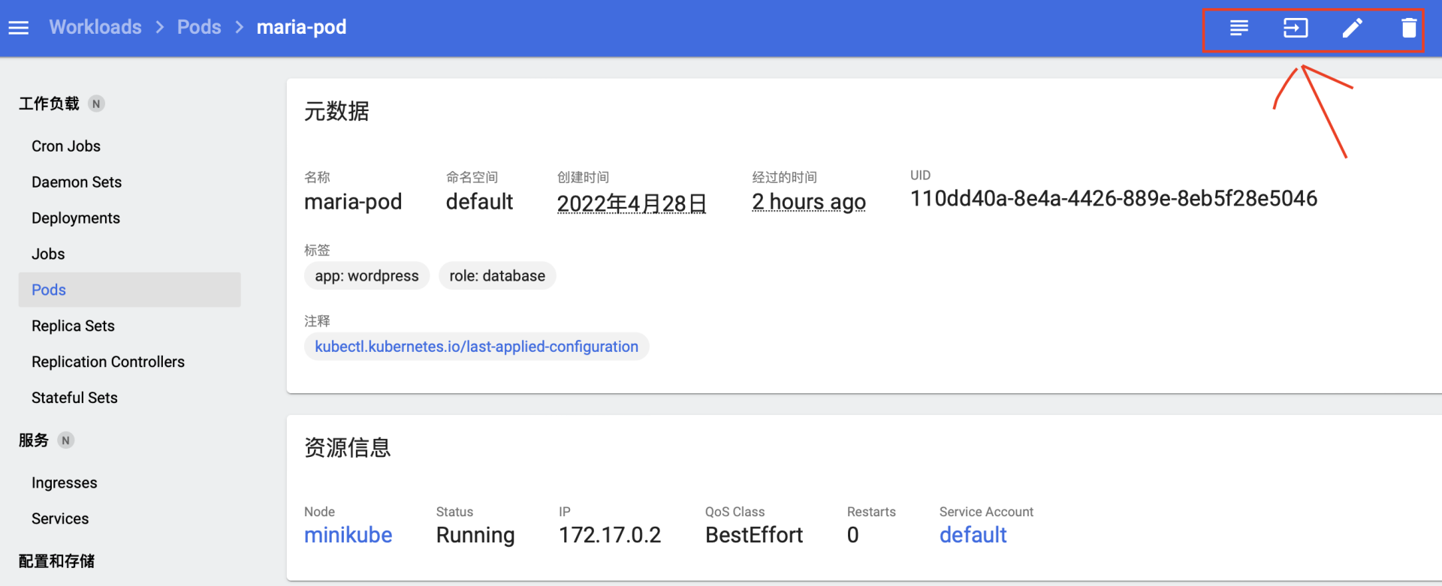1442x586 pixels.
Task: Open the hamburger navigation menu
Action: (x=19, y=28)
